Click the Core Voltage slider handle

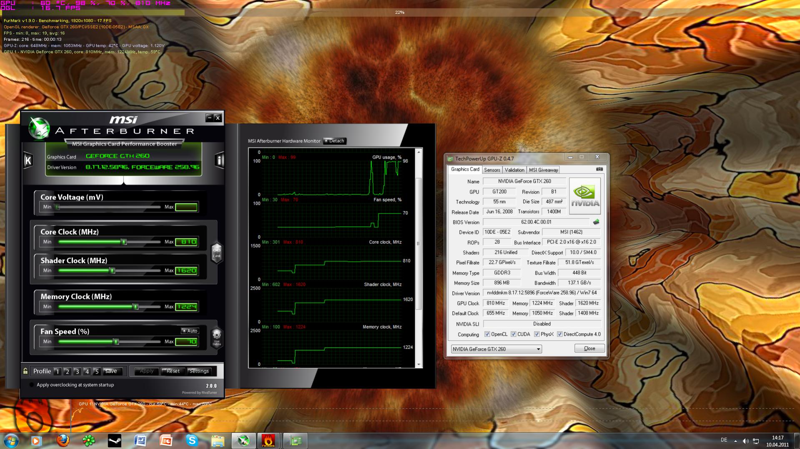click(58, 207)
